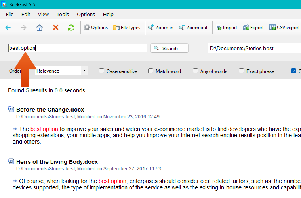Click the Word document icon for Heirs of the Living Body.docx
The width and height of the screenshot is (301, 198).
coord(11,161)
